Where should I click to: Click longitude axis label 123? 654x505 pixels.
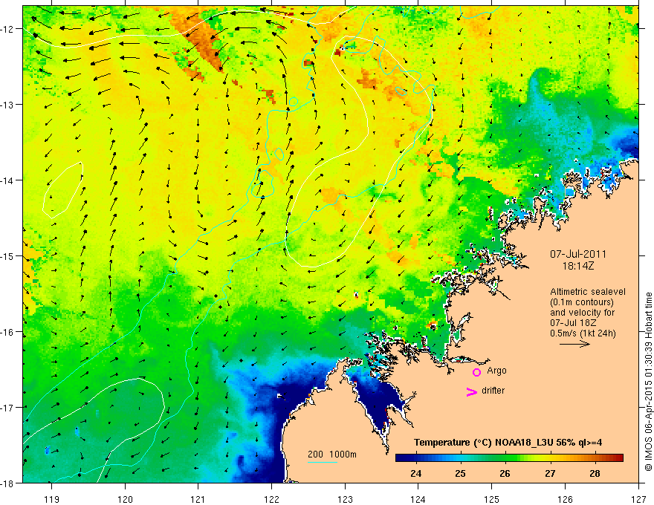tap(345, 499)
